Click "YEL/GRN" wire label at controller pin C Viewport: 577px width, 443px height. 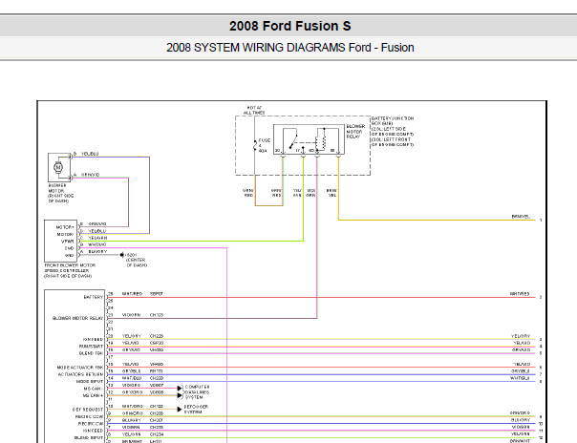click(97, 238)
